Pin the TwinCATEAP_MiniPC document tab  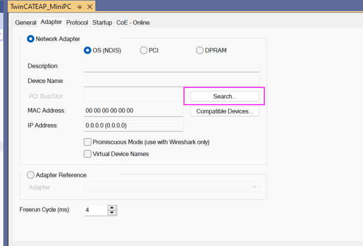point(79,7)
